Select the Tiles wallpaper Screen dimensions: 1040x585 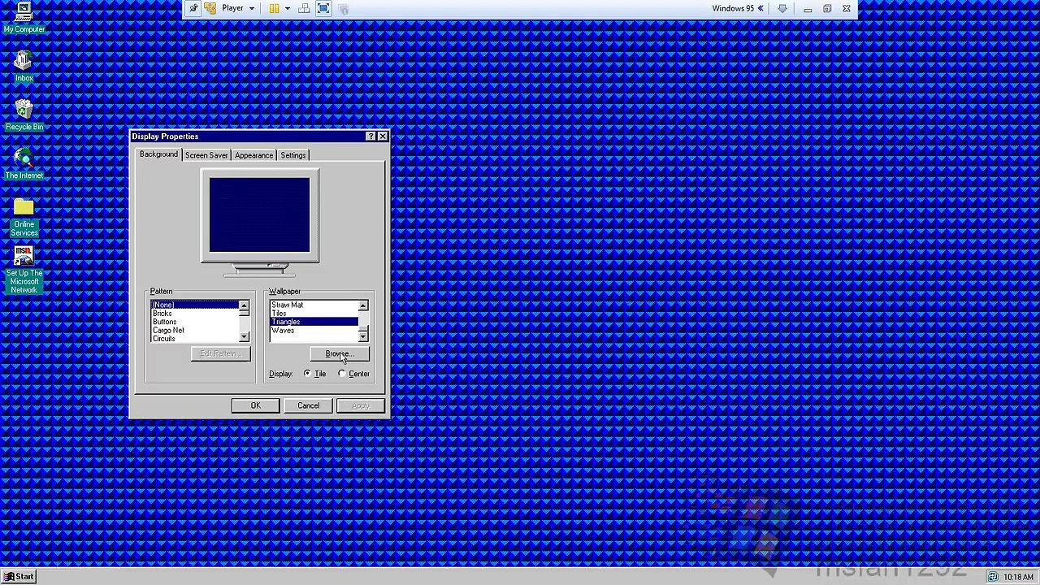(x=314, y=314)
